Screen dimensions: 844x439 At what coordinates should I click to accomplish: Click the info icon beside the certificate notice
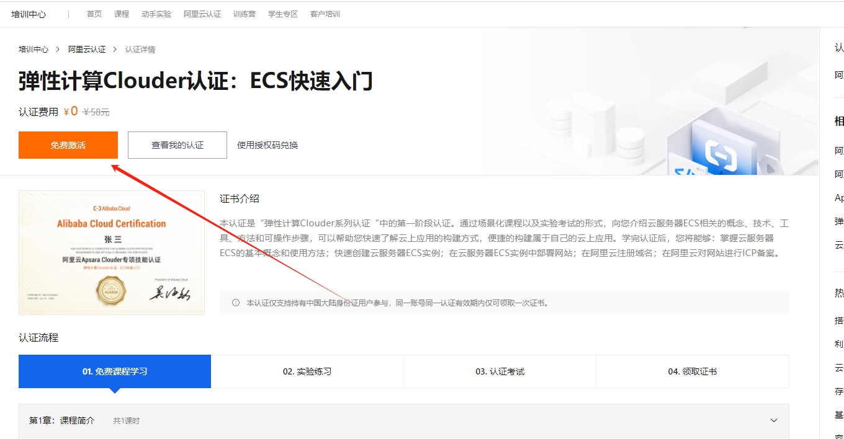tap(235, 303)
